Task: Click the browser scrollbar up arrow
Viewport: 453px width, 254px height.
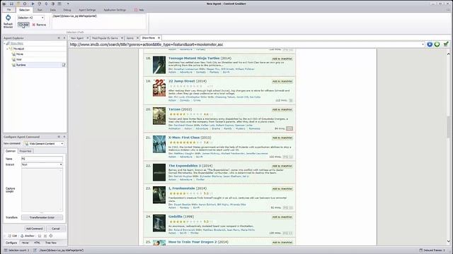Action: pyautogui.click(x=448, y=54)
